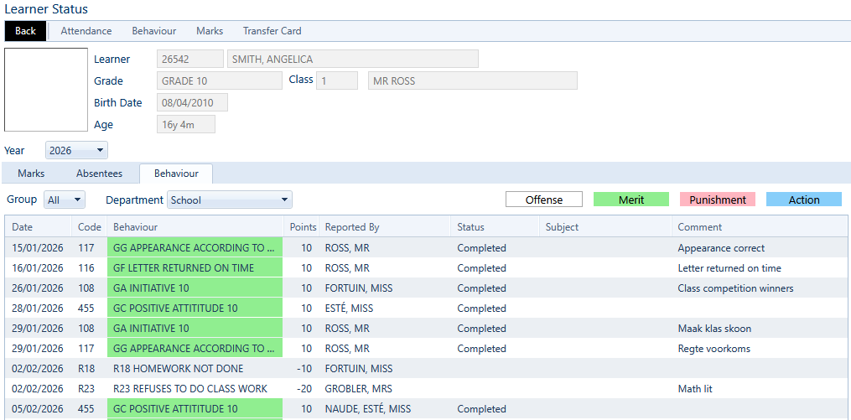Click the learner number field 26542
This screenshot has width=851, height=420.
click(x=190, y=60)
